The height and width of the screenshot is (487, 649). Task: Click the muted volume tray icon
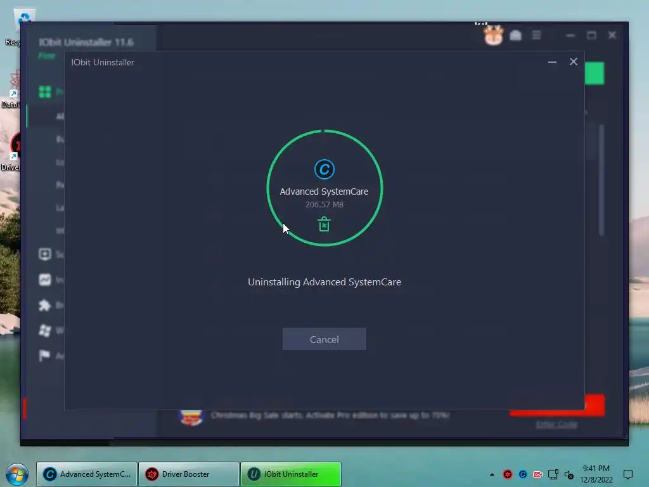(569, 475)
